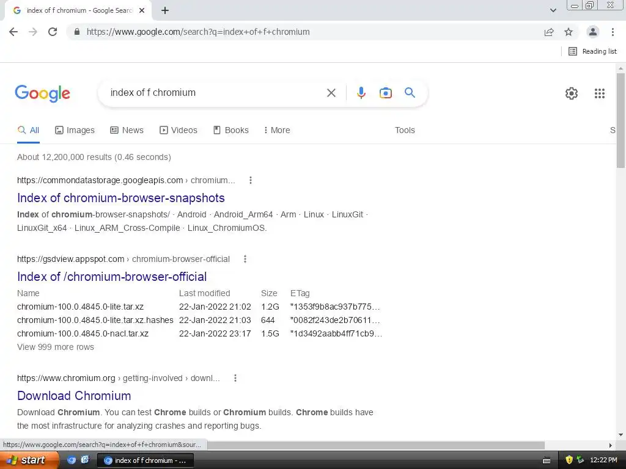The image size is (626, 469).
Task: Reload the current page
Action: point(53,32)
